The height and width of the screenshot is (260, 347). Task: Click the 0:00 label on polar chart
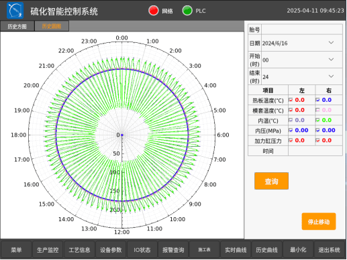coord(121,38)
